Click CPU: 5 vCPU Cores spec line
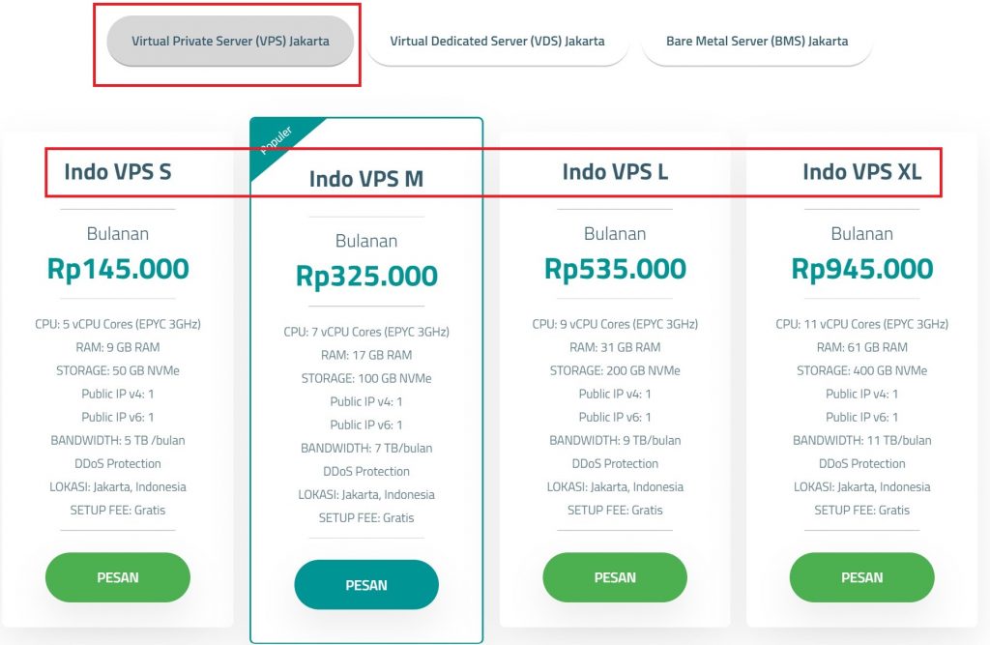The image size is (990, 645). click(x=118, y=324)
